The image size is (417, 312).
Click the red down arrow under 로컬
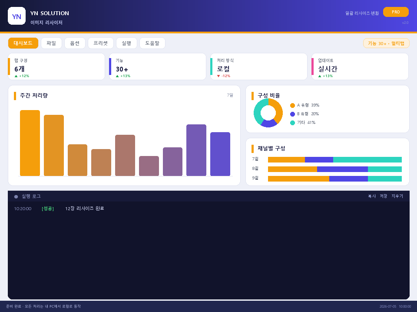218,76
